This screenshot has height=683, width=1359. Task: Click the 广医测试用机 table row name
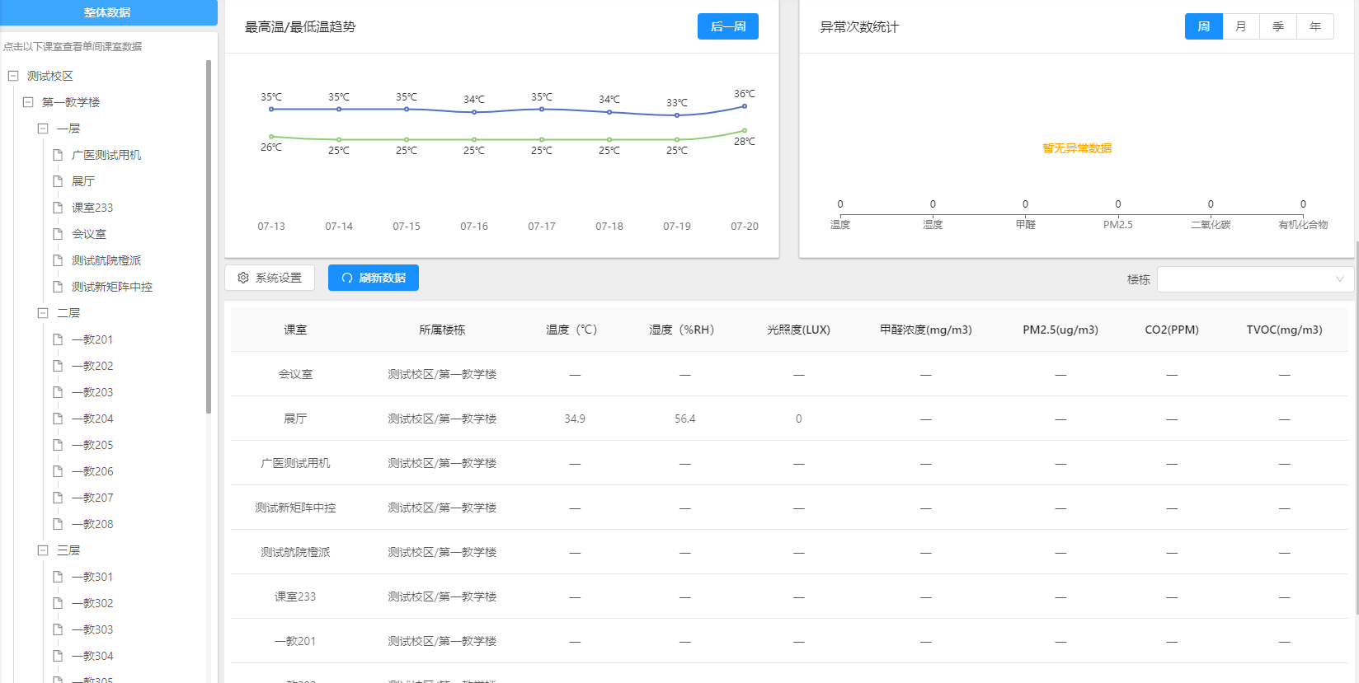295,463
